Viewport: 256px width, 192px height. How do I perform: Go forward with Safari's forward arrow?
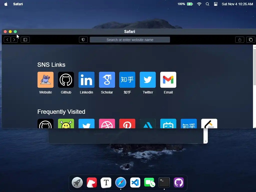coord(14,40)
